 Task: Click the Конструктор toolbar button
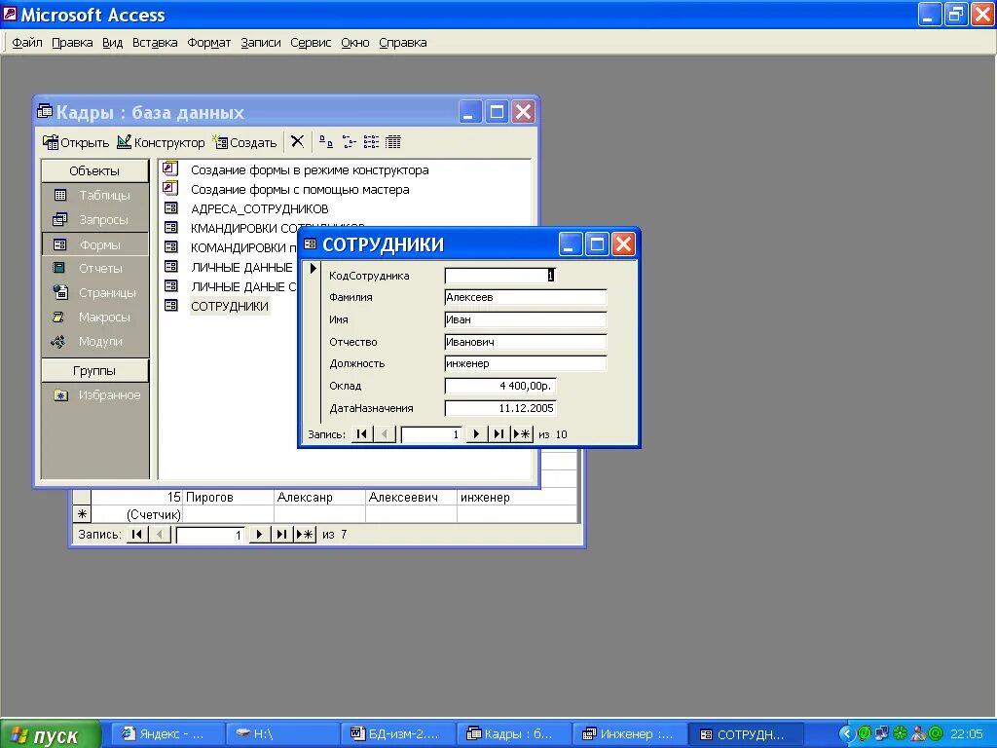point(161,142)
